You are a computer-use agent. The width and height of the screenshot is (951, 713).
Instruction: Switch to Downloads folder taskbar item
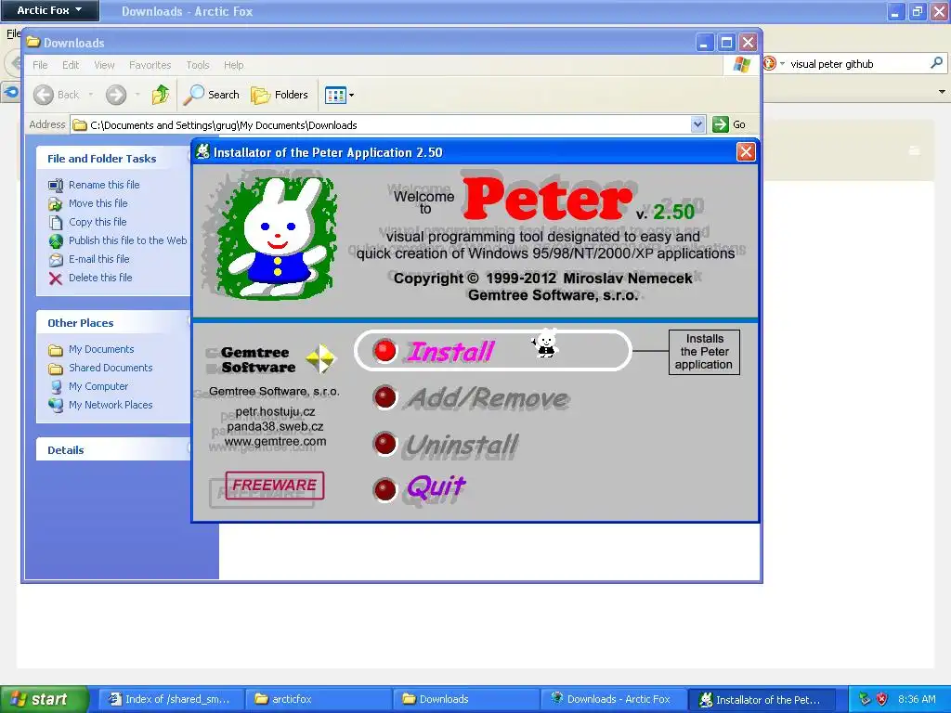point(465,699)
